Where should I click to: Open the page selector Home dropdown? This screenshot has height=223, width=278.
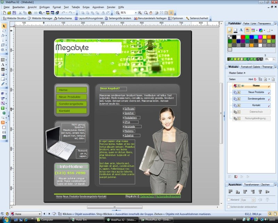point(39,214)
